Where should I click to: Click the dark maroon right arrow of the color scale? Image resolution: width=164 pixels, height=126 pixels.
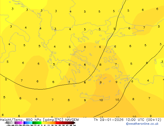[x=74, y=123]
